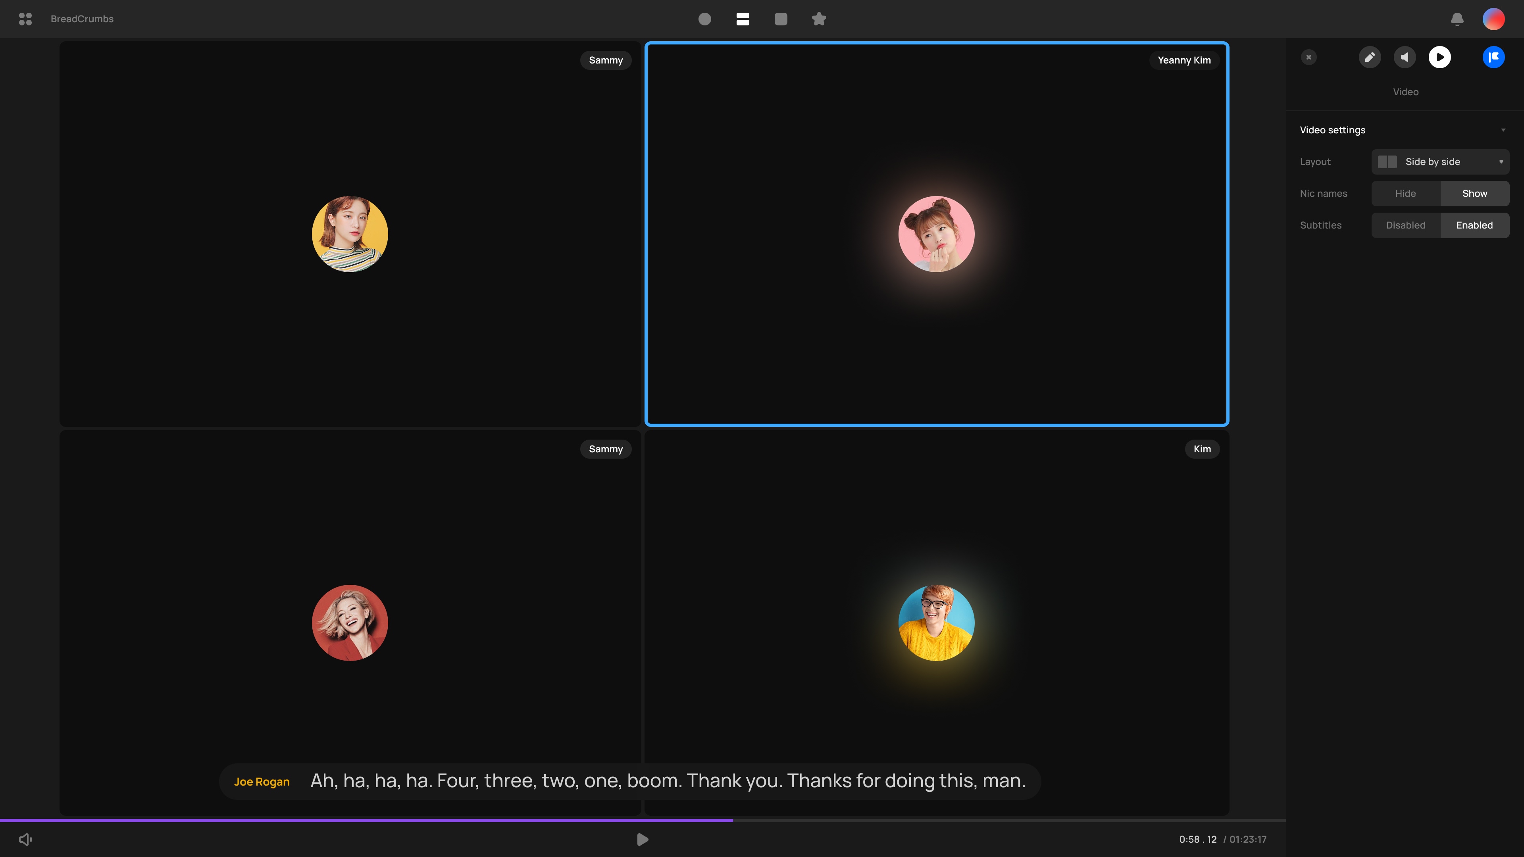Open the pencil edit tool
Viewport: 1524px width, 857px height.
tap(1369, 58)
